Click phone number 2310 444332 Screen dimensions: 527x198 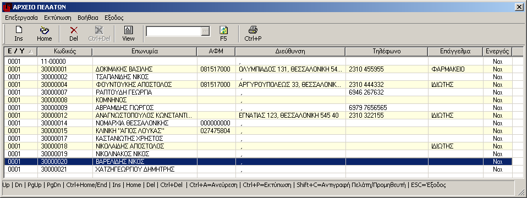click(x=366, y=84)
